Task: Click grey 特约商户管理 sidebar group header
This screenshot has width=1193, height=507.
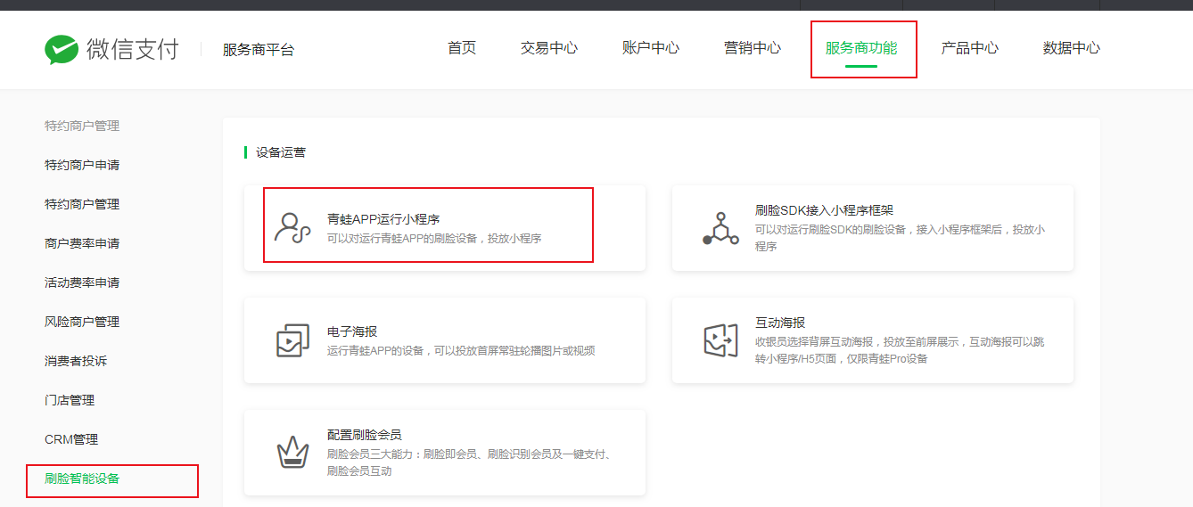Action: point(82,126)
